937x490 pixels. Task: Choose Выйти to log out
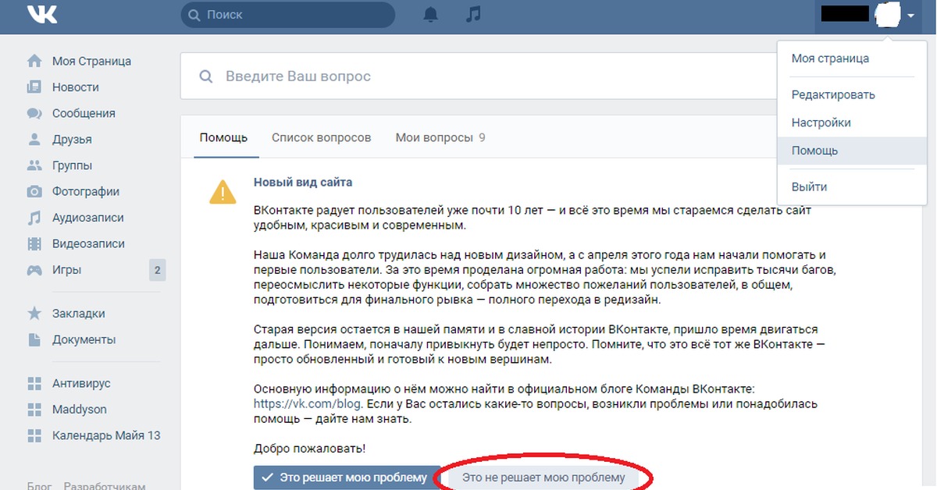[x=809, y=187]
